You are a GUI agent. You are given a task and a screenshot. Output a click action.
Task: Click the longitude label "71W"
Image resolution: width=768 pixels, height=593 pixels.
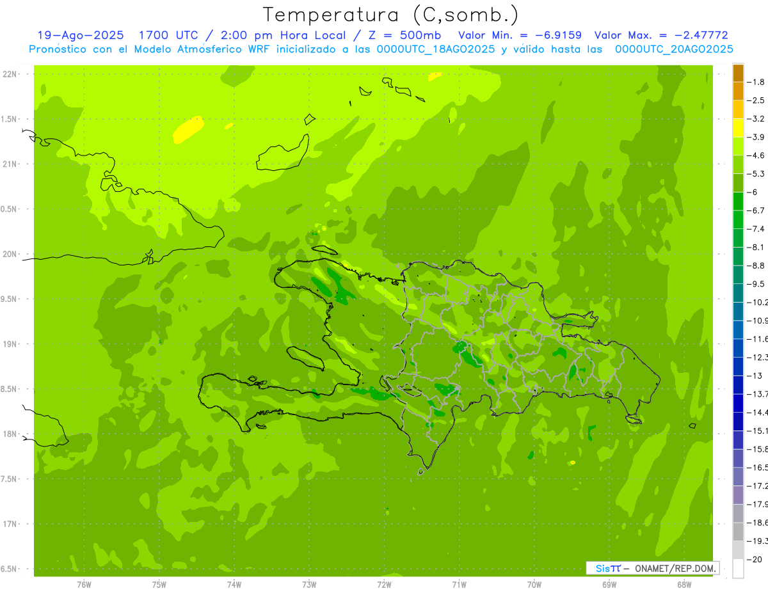pyautogui.click(x=459, y=585)
